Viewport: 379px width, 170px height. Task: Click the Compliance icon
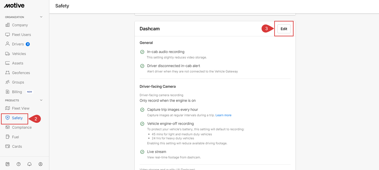[8, 127]
